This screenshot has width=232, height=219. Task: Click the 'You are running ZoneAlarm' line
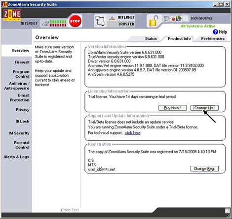tap(143, 127)
